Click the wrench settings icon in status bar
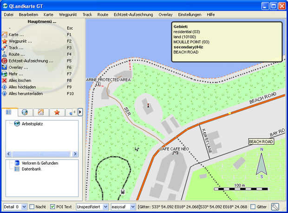Screen dimensions: 288x213 pos(275,207)
